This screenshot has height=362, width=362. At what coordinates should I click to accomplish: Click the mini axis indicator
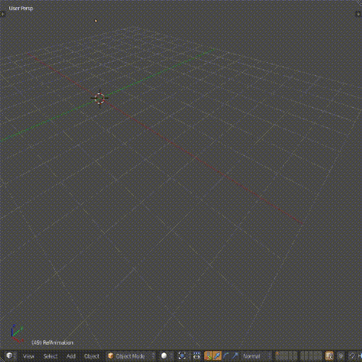pos(17,334)
